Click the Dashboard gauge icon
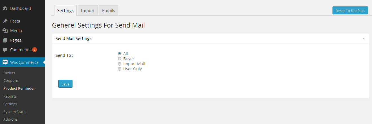 coord(5,8)
